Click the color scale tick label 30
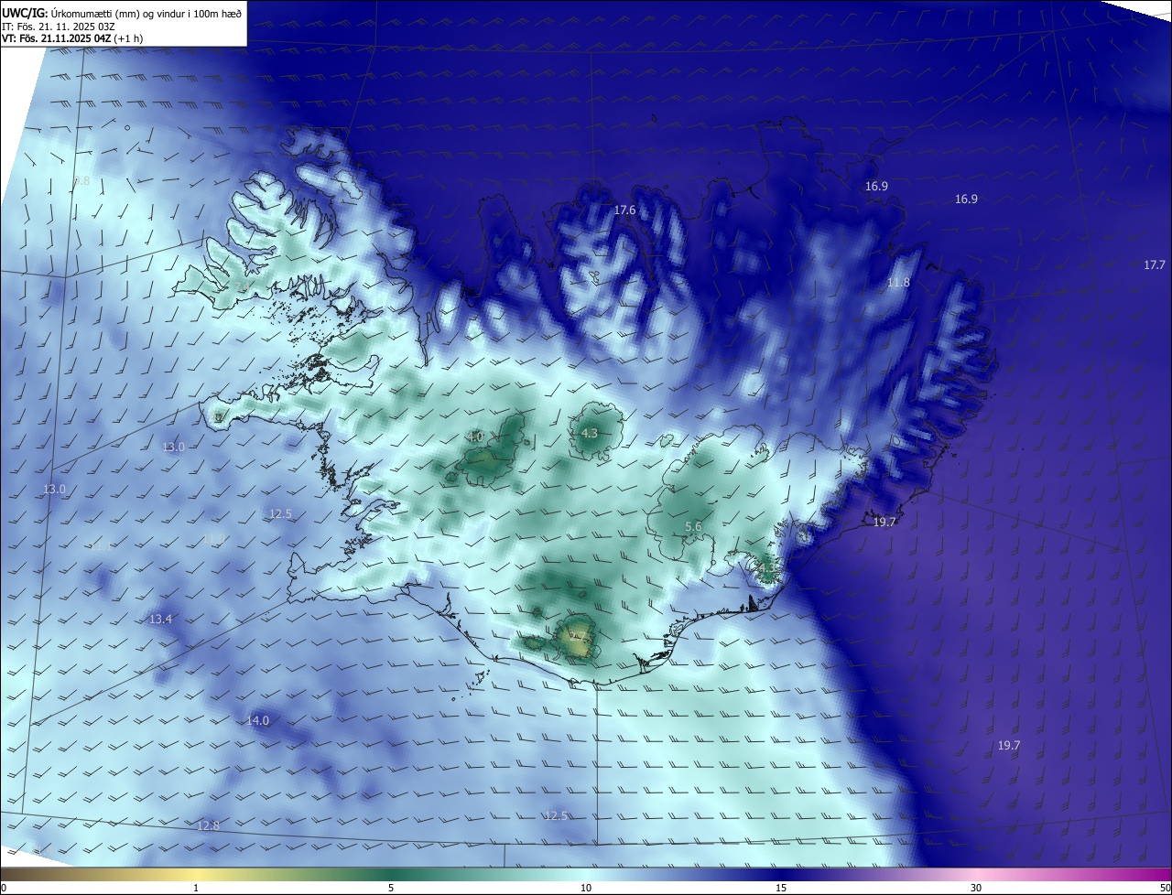This screenshot has width=1172, height=895. coord(976,888)
